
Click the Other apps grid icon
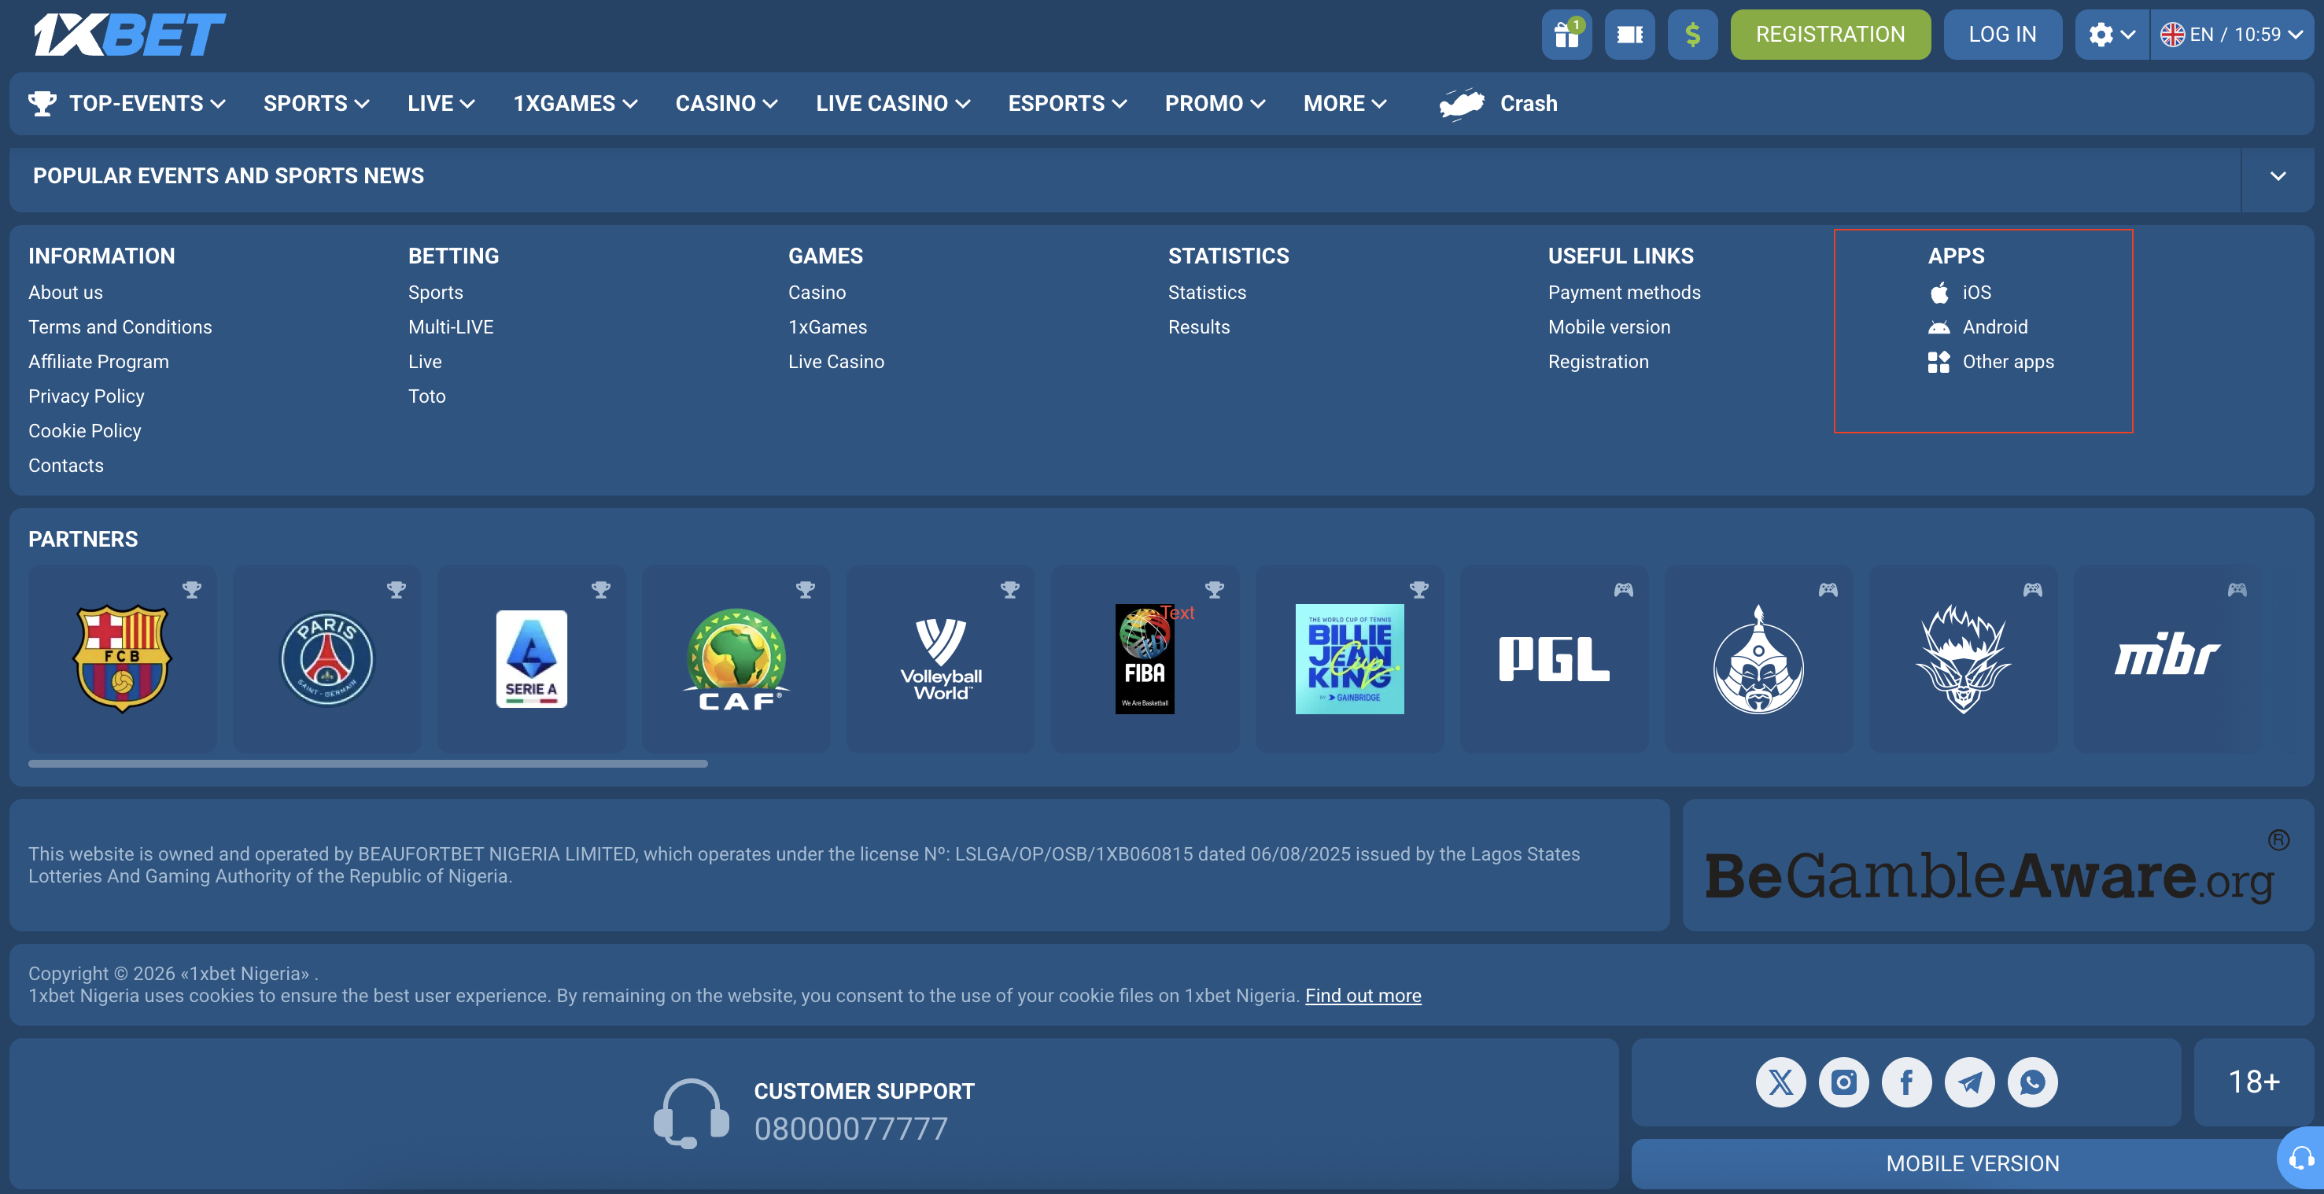1939,362
